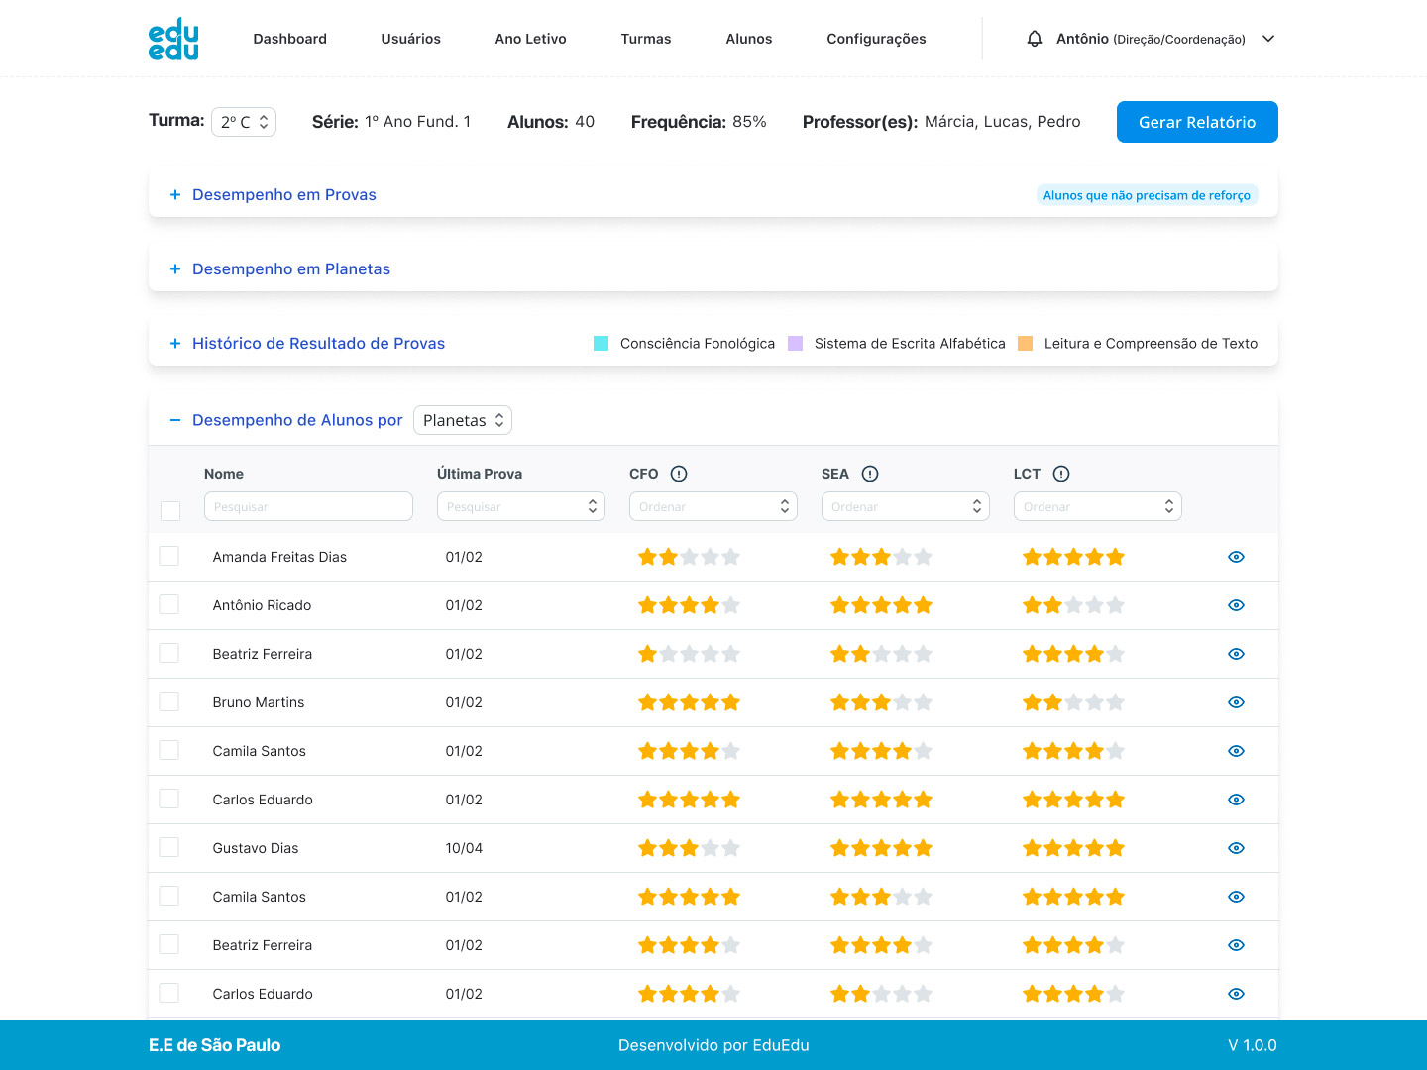Click the EduEdu logo
Image resolution: width=1427 pixels, height=1070 pixels.
coord(173,39)
